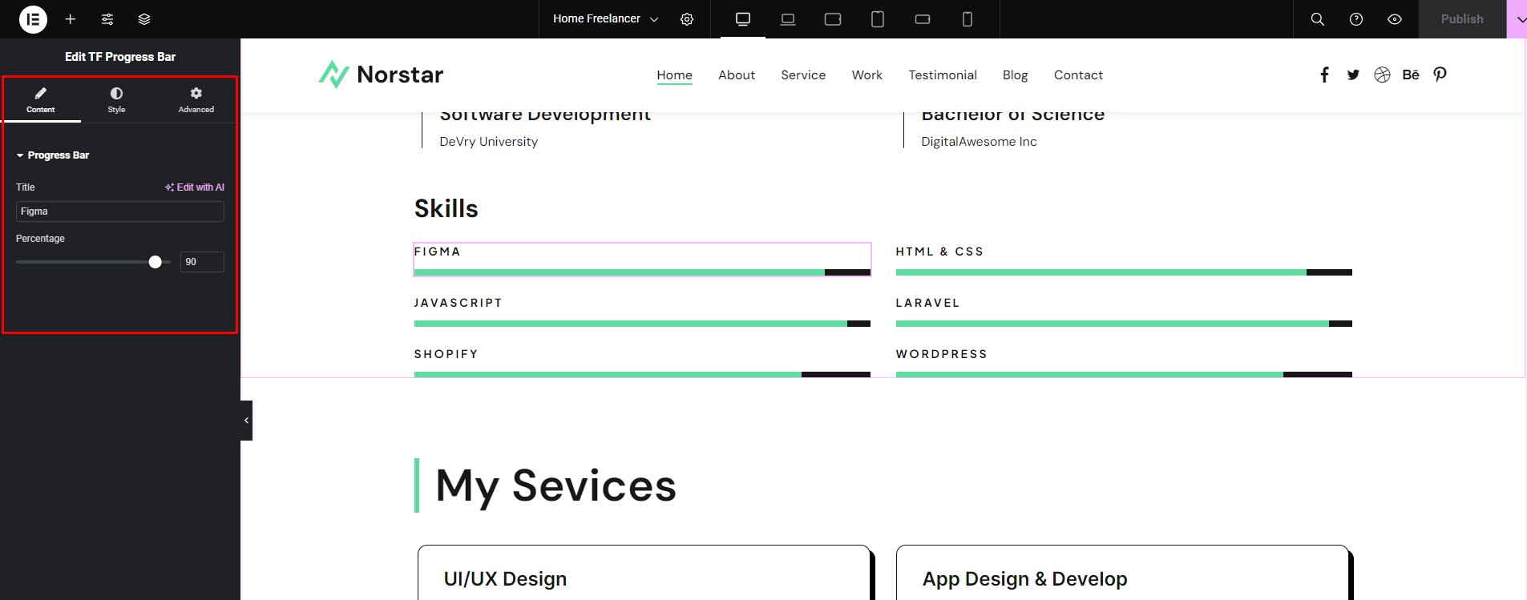Switch to tablet landscape view icon

click(833, 19)
